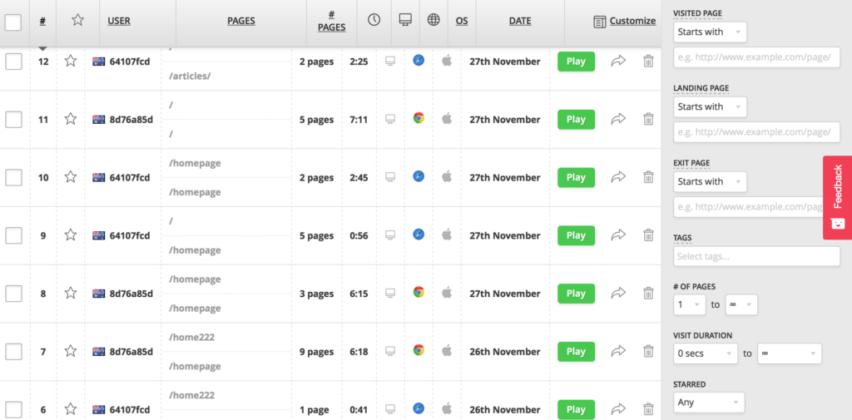The height and width of the screenshot is (420, 852).
Task: Sort by OS column header
Action: coord(462,21)
